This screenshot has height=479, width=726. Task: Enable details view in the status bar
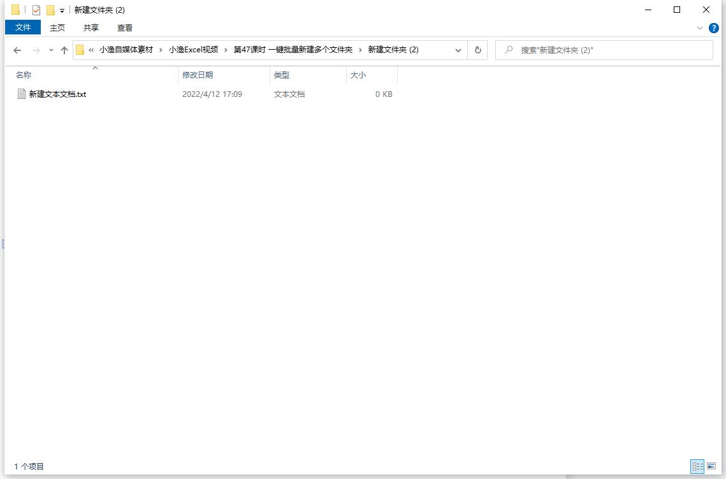pyautogui.click(x=697, y=466)
